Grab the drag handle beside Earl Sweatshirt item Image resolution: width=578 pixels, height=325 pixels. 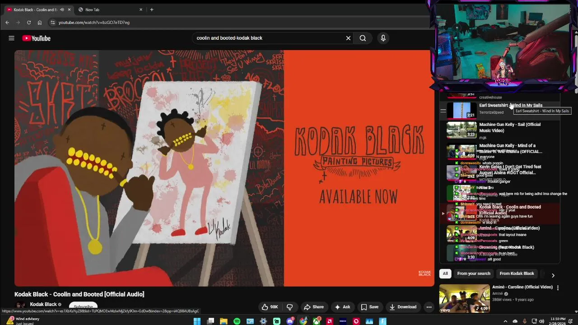pyautogui.click(x=443, y=111)
